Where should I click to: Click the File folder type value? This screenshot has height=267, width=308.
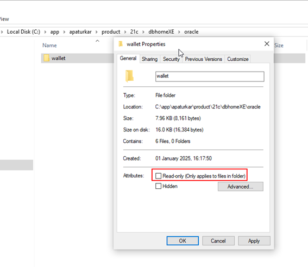[x=165, y=96]
